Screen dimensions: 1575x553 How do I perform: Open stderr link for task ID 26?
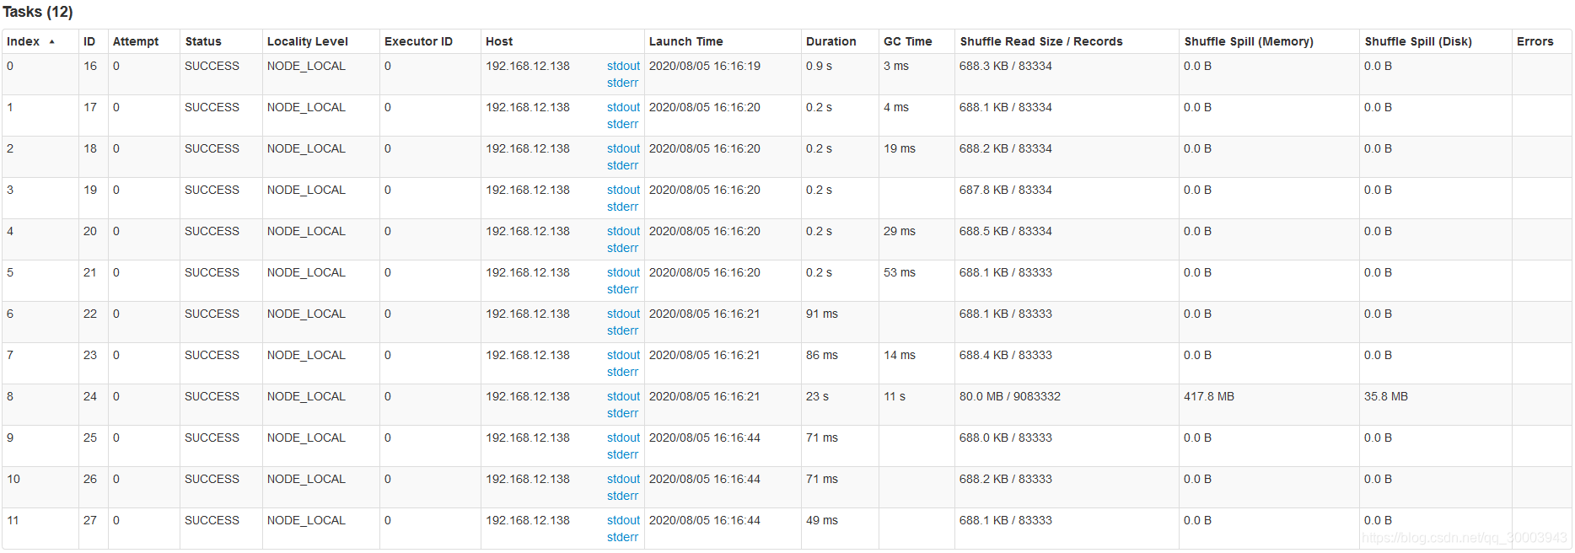(x=623, y=496)
